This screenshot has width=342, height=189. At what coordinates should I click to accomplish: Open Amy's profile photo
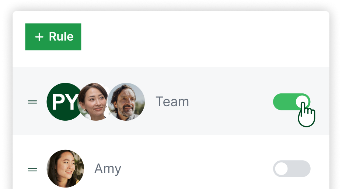pyautogui.click(x=65, y=168)
